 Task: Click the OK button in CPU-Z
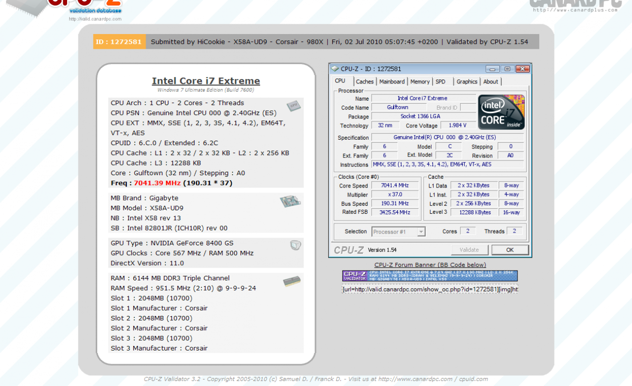coord(510,250)
